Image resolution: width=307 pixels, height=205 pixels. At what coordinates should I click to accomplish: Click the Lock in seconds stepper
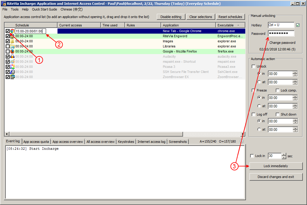284,156
